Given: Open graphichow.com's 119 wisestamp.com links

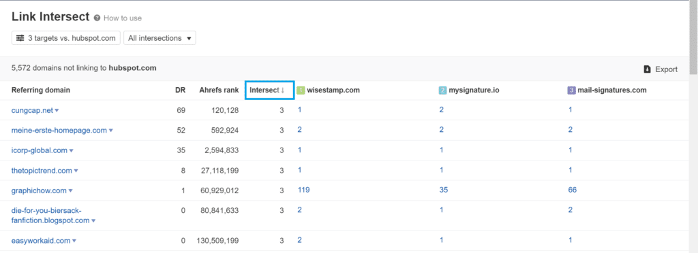Looking at the screenshot, I should [x=303, y=190].
